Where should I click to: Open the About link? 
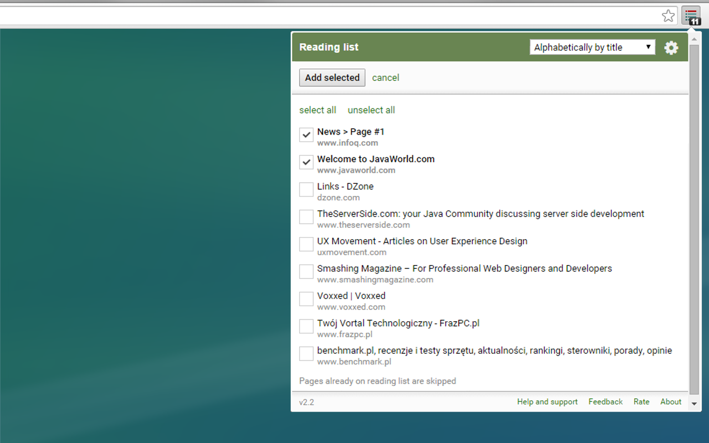click(x=671, y=402)
